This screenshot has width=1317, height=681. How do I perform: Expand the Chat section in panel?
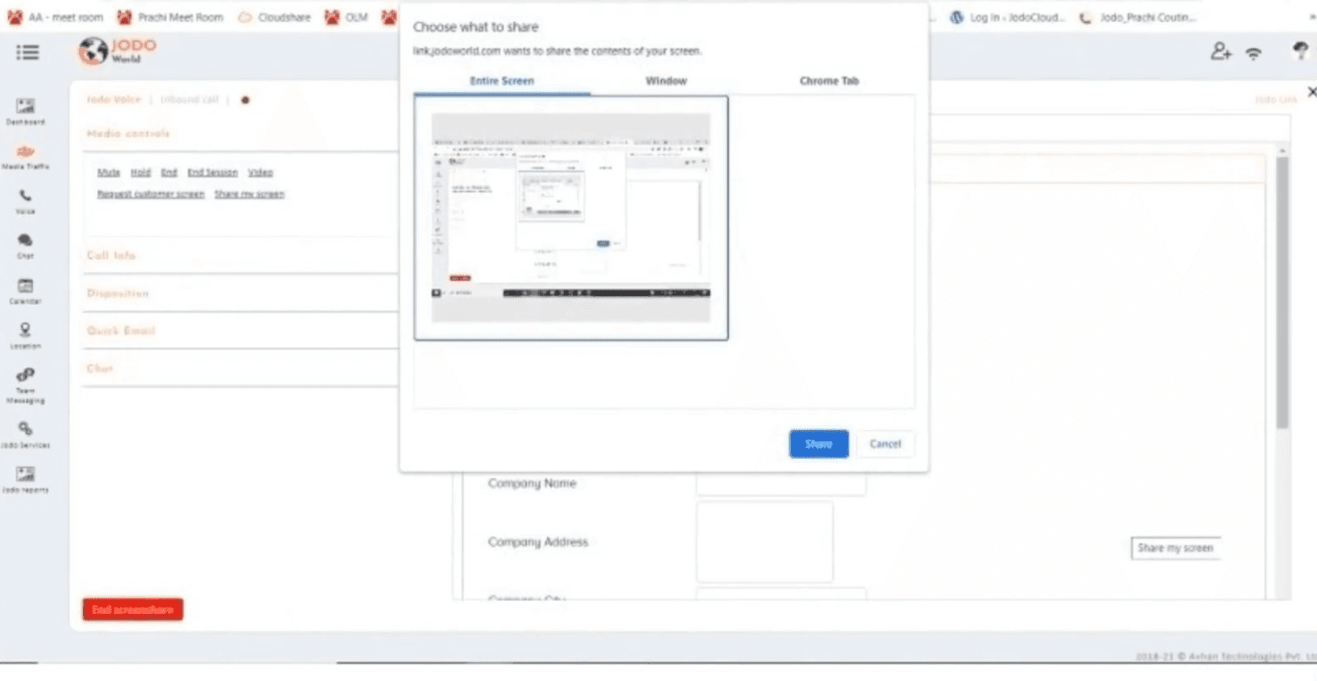100,368
